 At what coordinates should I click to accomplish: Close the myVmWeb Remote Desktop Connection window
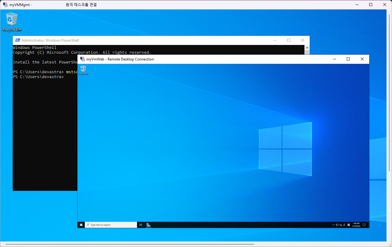tap(362, 59)
